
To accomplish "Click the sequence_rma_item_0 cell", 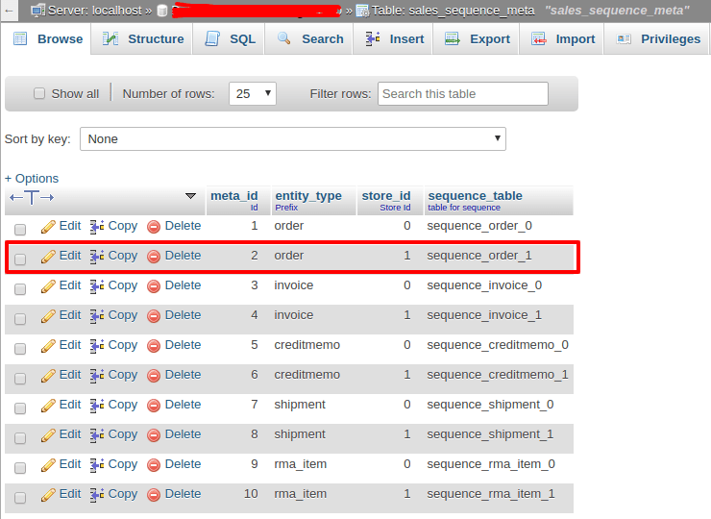I will pos(491,464).
